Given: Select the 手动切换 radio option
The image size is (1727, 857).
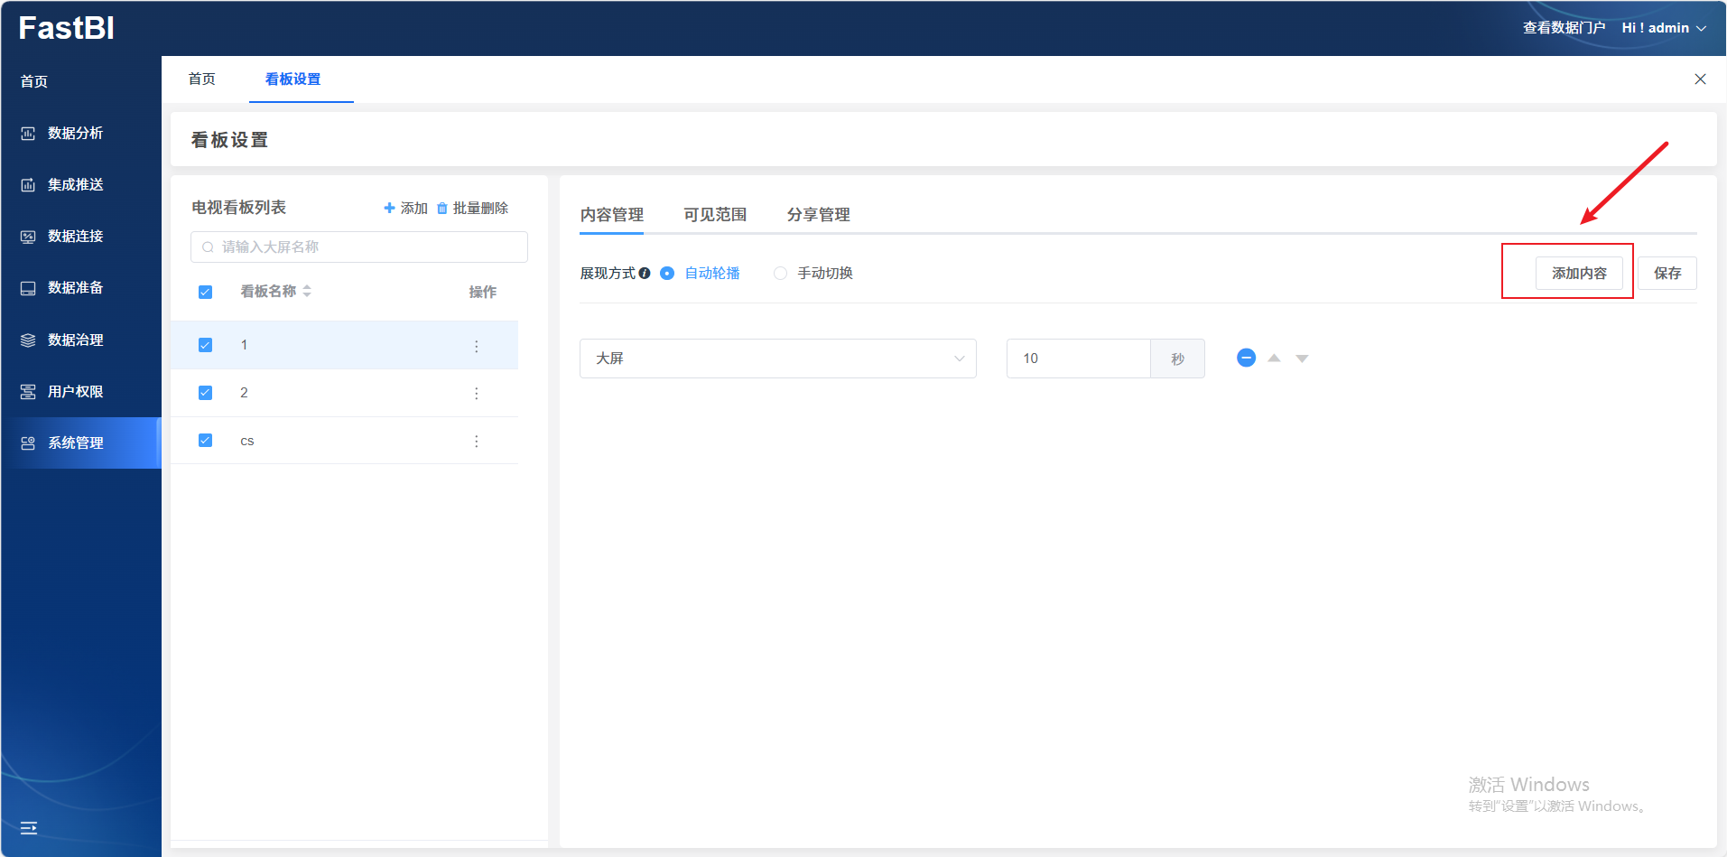Looking at the screenshot, I should [x=781, y=274].
